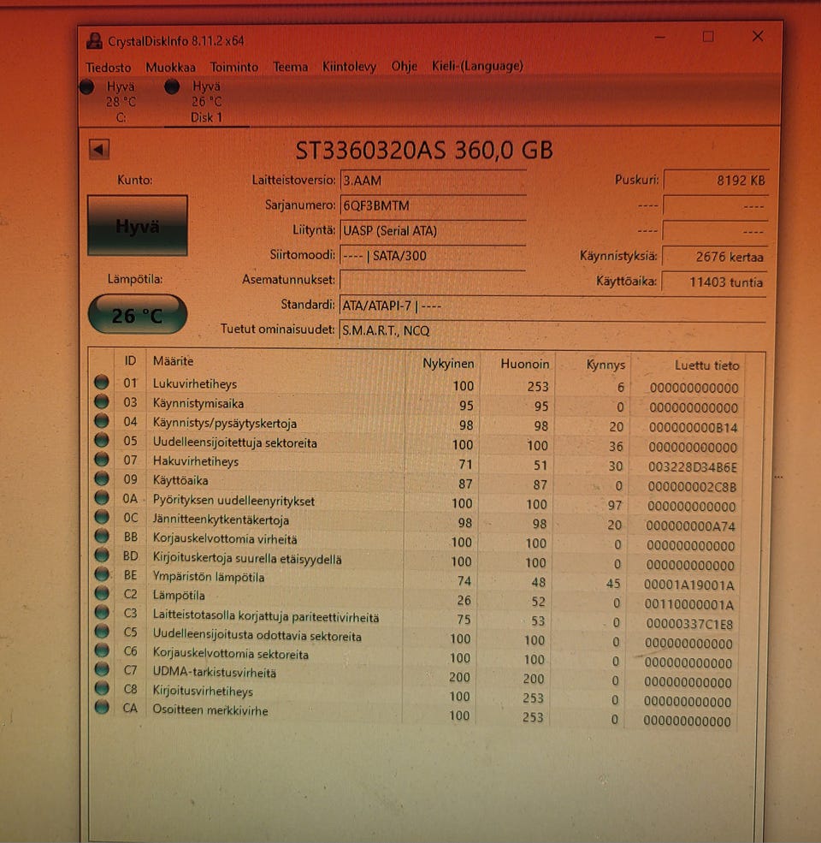Screen dimensions: 821x843
Task: Click raw value 000000002C8B
Action: (692, 487)
